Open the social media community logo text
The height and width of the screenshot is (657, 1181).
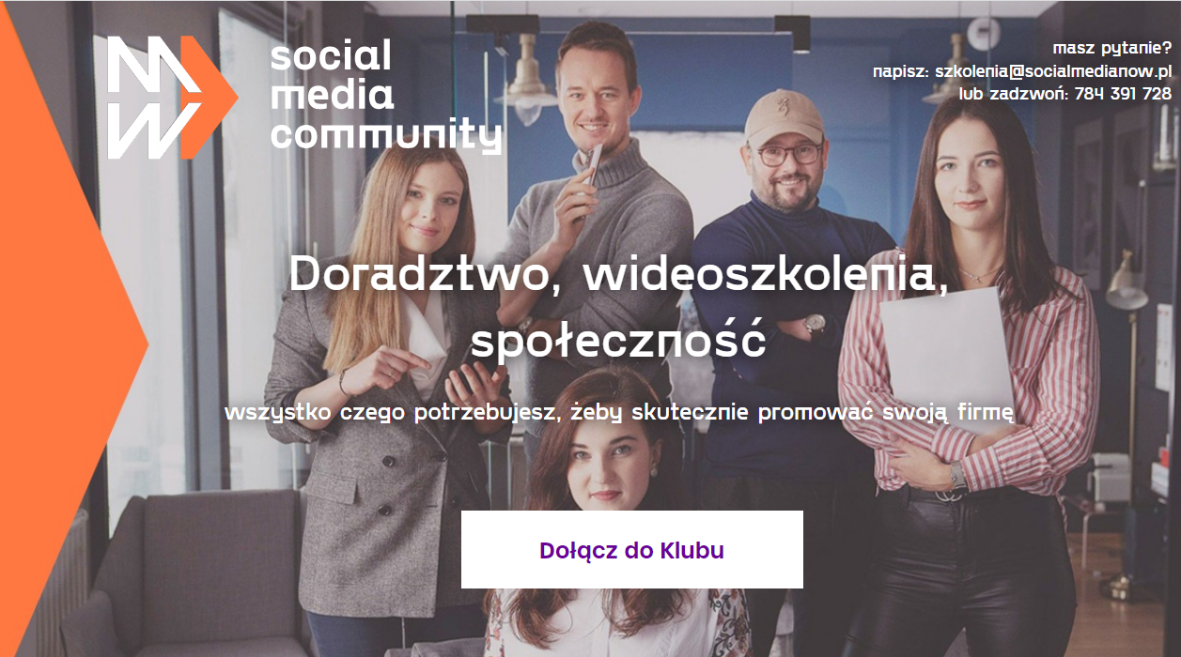[385, 97]
